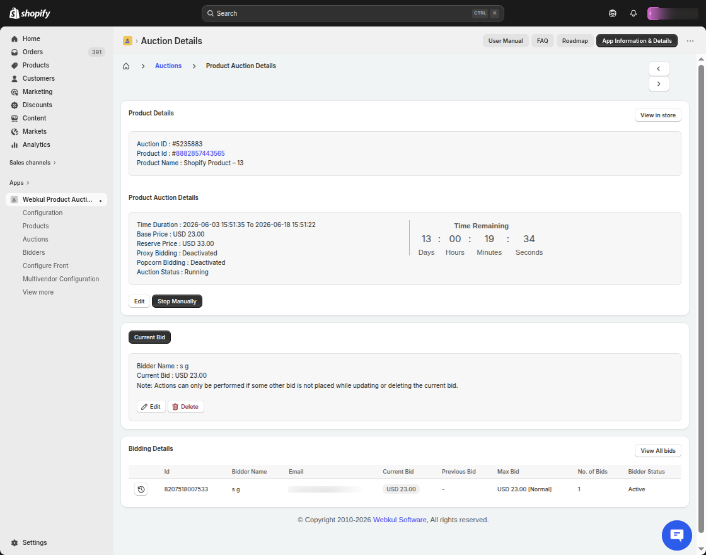
Task: Open the chat support bubble
Action: [677, 535]
